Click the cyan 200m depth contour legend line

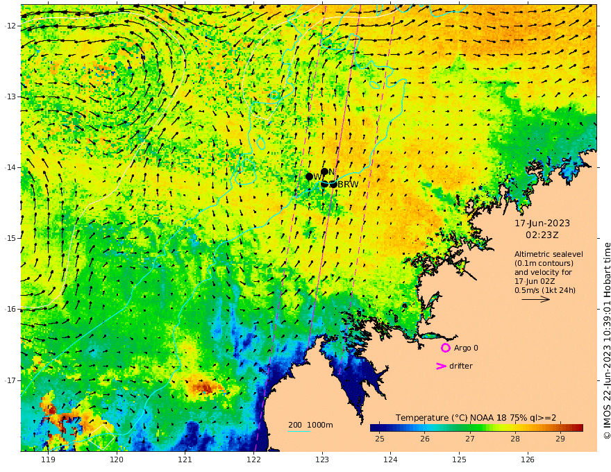click(299, 431)
